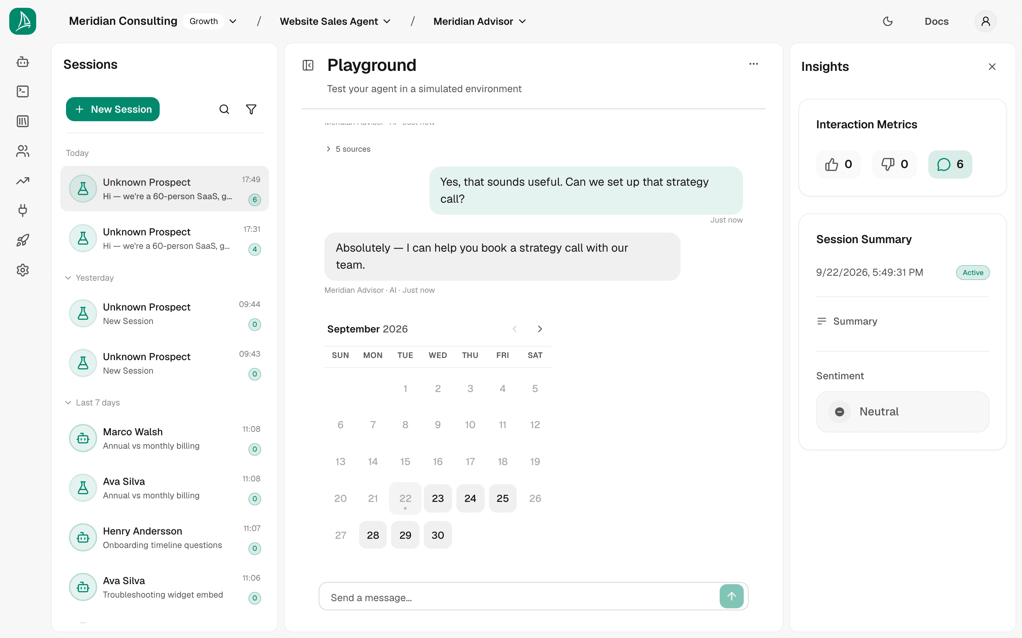1022x638 pixels.
Task: Start a New Session
Action: (x=113, y=109)
